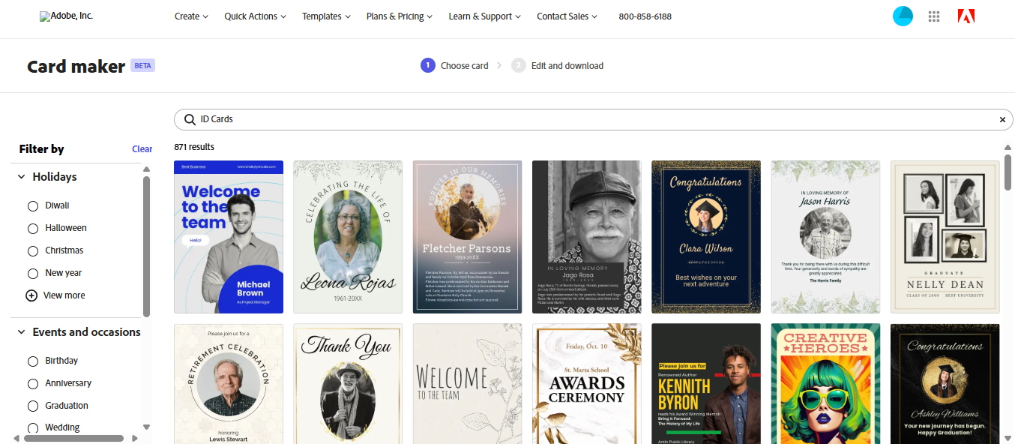Select the Wedding radio button
The height and width of the screenshot is (444, 1015).
click(32, 427)
